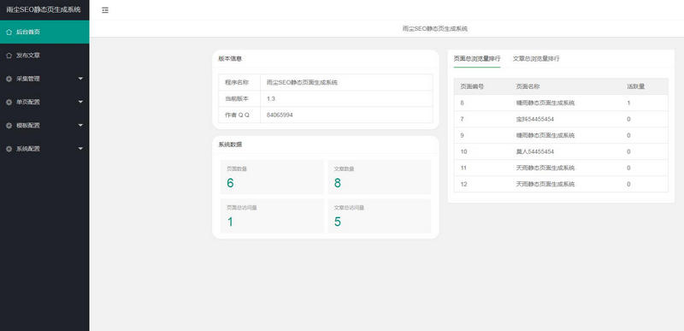Screen dimensions: 684x331
Task: Open the 后台首页 menu item
Action: (x=44, y=32)
